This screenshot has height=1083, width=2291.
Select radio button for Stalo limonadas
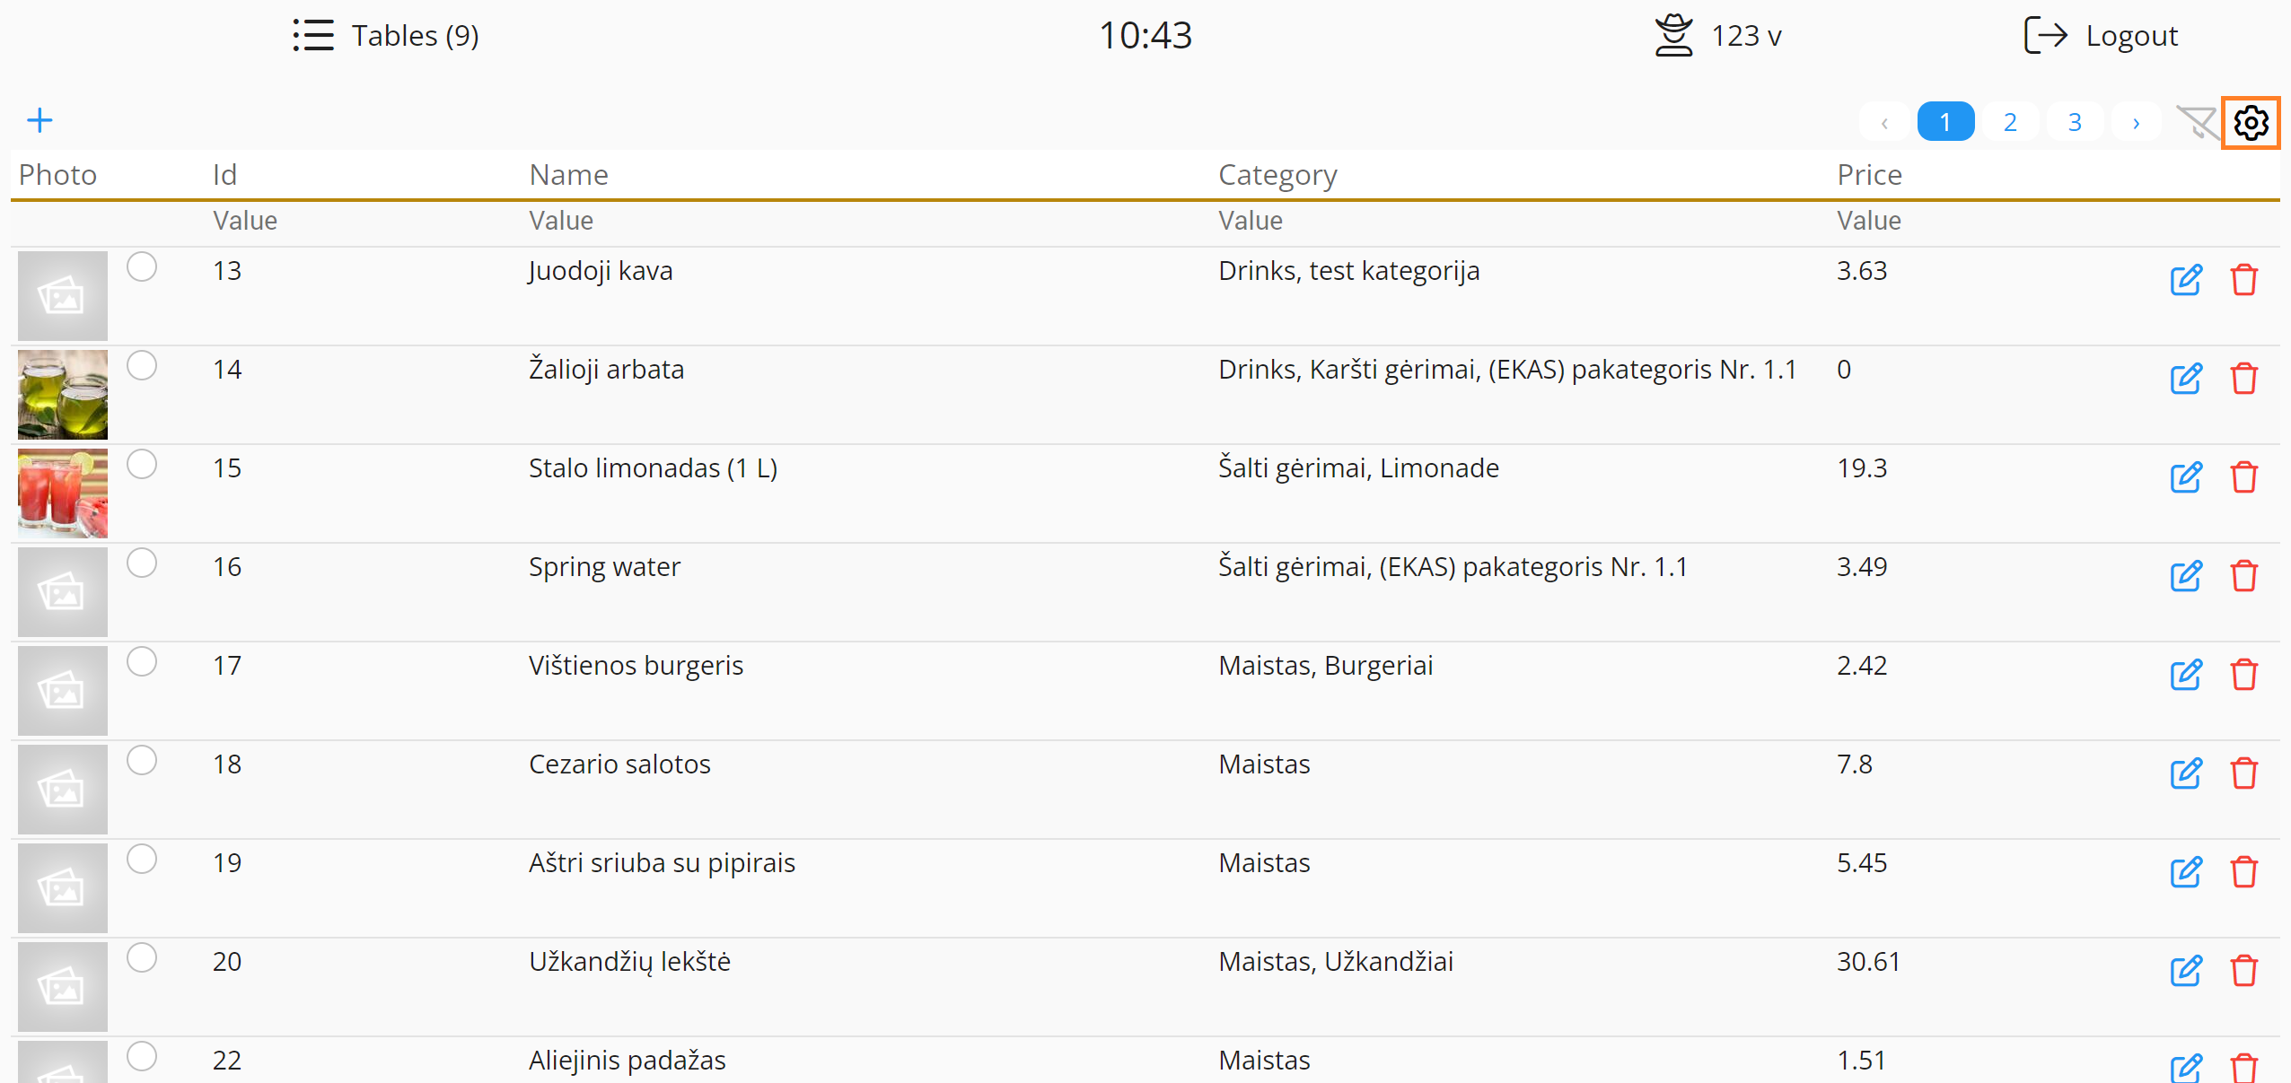coord(142,465)
